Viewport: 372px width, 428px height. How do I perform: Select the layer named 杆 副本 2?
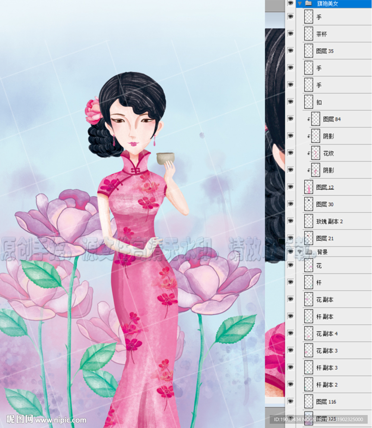pos(327,384)
